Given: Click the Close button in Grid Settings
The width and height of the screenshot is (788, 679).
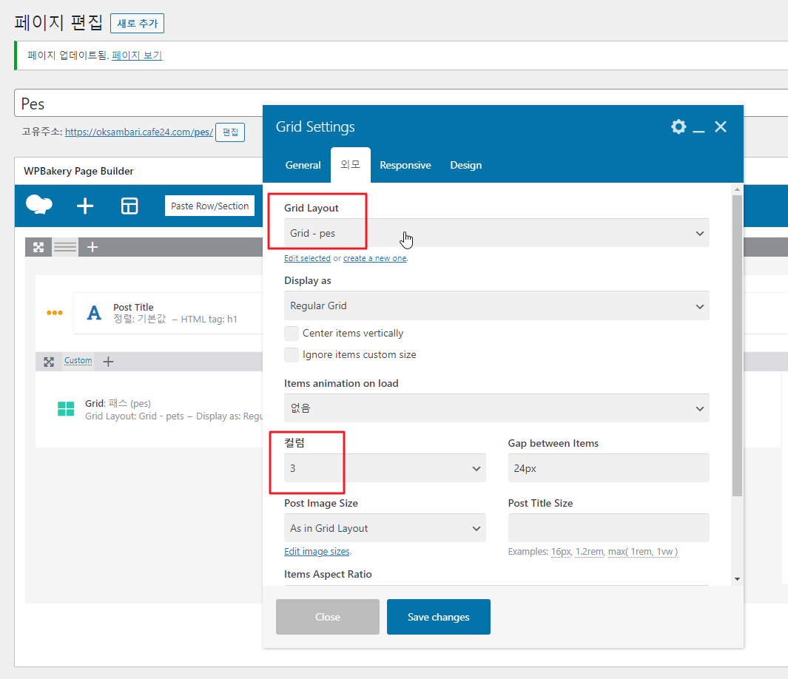Looking at the screenshot, I should click(328, 617).
